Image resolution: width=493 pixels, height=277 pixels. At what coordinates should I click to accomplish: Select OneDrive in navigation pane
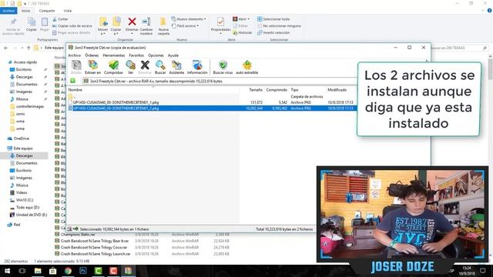(x=22, y=138)
